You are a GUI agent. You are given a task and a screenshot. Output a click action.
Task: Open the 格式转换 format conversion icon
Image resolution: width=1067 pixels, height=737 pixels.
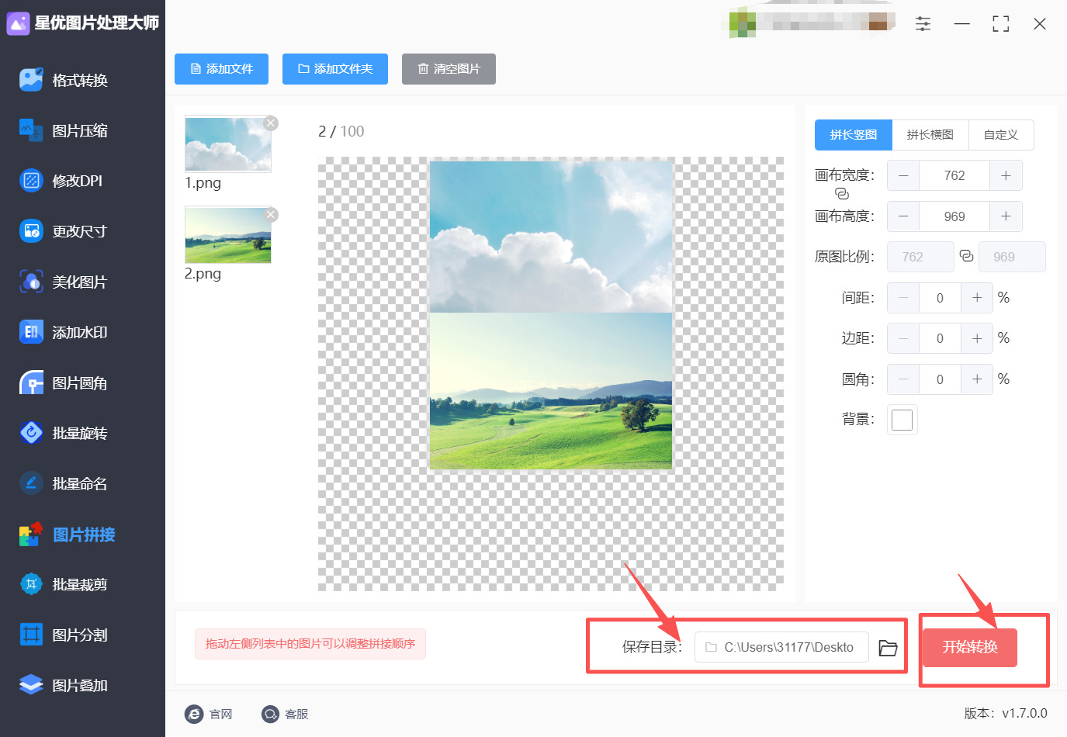point(31,80)
